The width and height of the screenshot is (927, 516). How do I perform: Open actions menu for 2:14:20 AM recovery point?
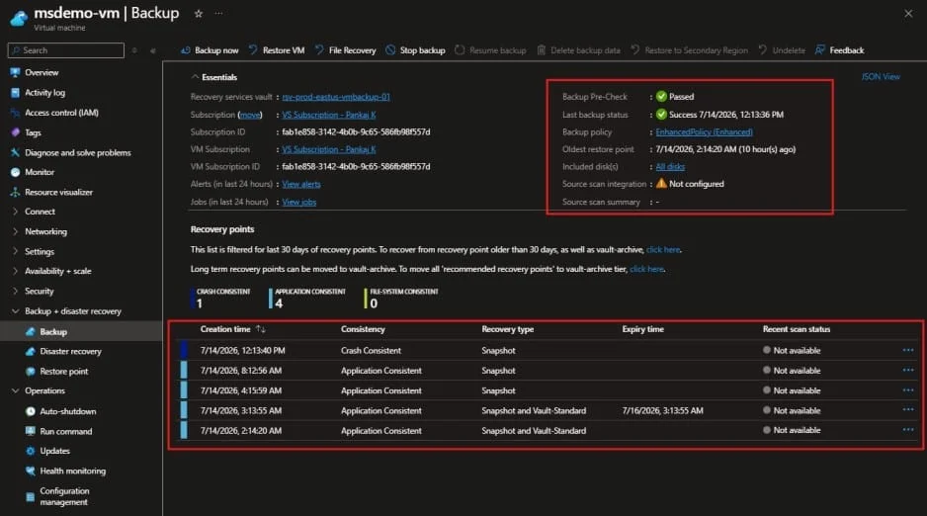click(908, 430)
